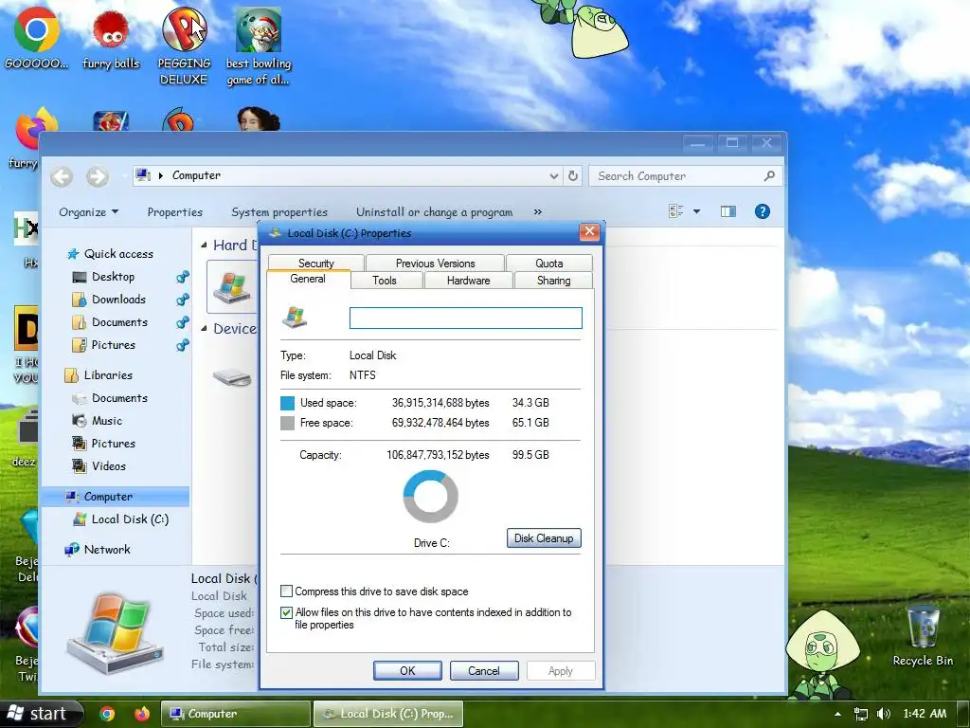
Task: Select Music under Libraries
Action: [x=107, y=421]
